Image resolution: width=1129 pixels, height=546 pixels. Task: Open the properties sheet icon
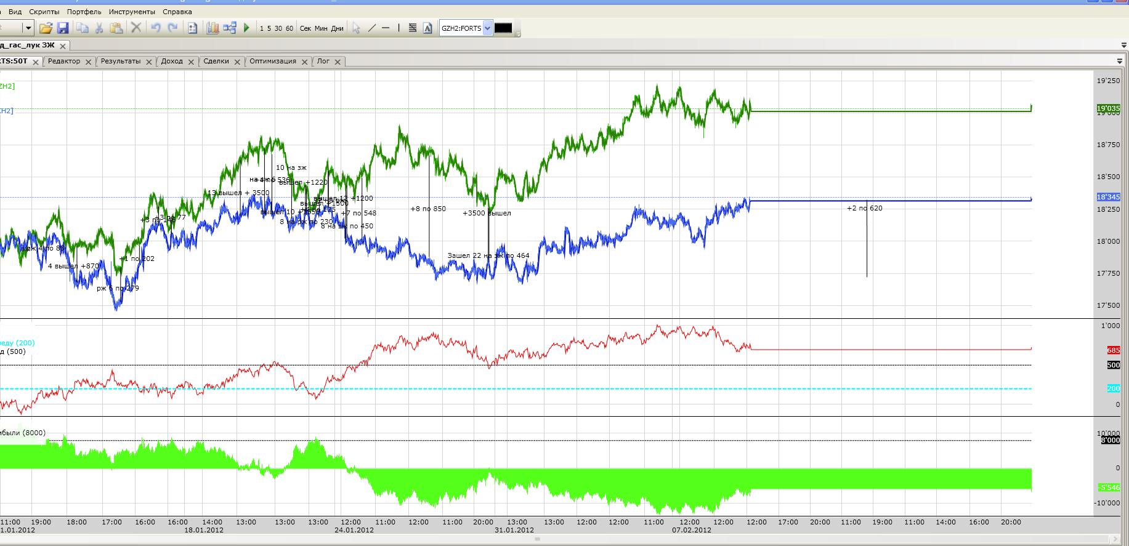[192, 28]
